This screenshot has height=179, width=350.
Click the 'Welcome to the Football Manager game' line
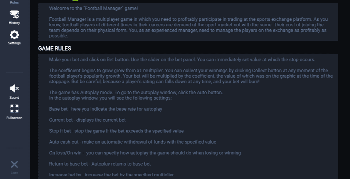[93, 8]
